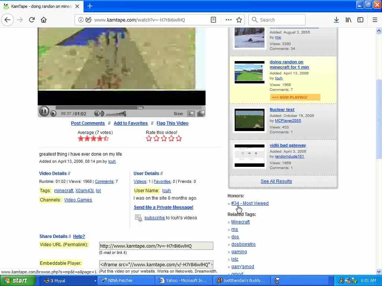Image resolution: width=382 pixels, height=286 pixels.
Task: Rate this video three stars
Action: pos(164,139)
